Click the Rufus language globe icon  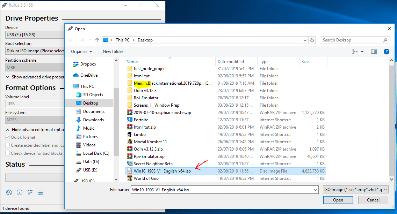9,192
